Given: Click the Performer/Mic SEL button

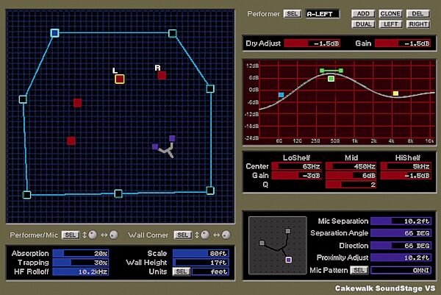Looking at the screenshot, I should click(x=71, y=235).
